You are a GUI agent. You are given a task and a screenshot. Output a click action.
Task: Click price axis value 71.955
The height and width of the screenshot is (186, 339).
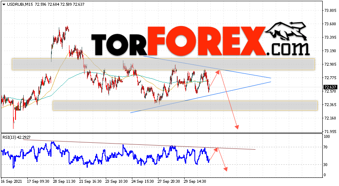click(330, 132)
